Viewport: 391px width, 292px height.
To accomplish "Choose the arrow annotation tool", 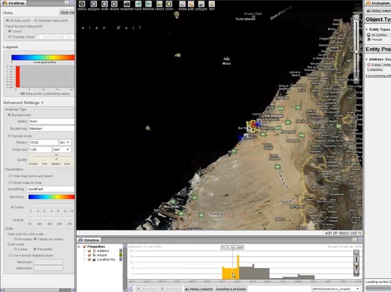I will point(182,4).
